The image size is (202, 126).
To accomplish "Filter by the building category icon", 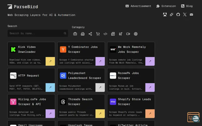I will (x=83, y=34).
